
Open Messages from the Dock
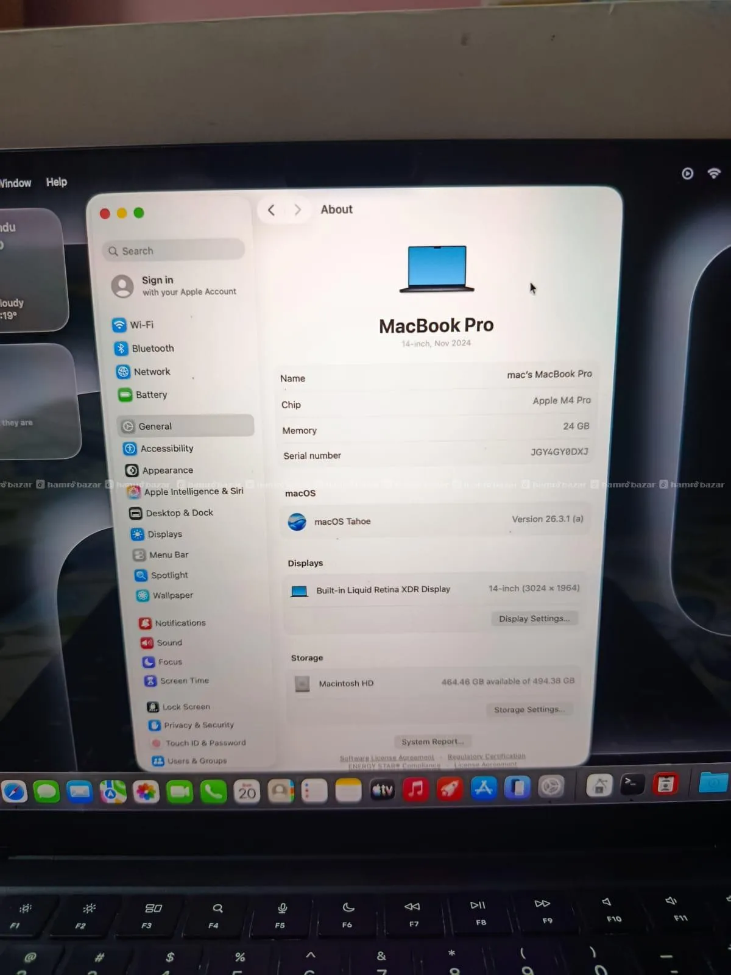[x=47, y=792]
